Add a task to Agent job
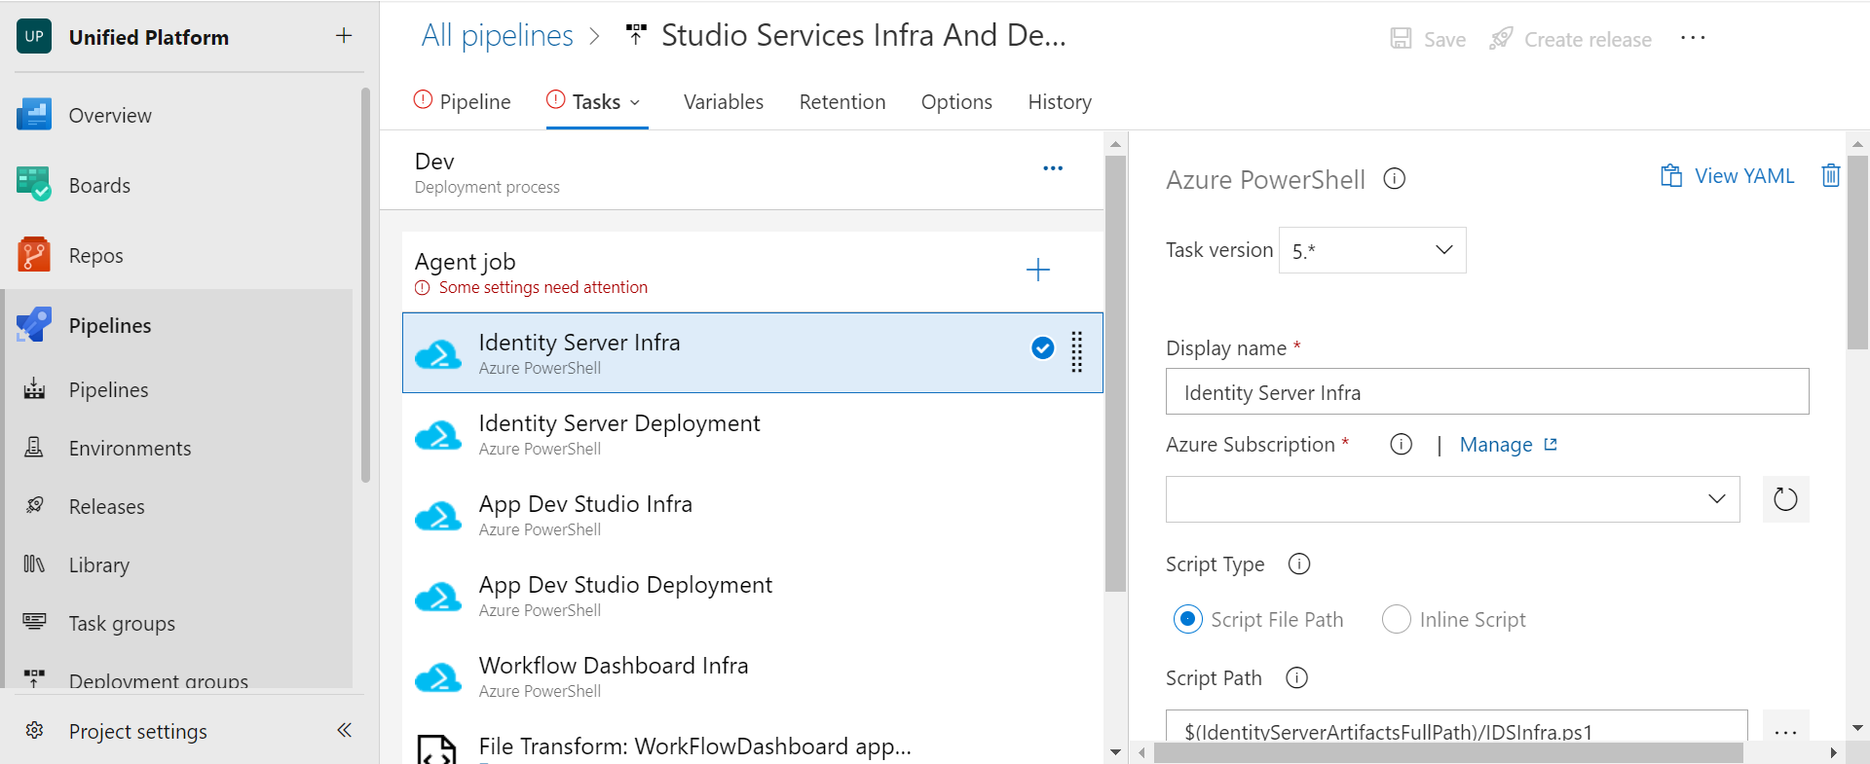 (x=1038, y=270)
